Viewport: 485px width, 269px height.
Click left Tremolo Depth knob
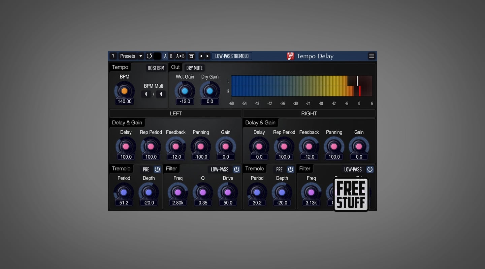click(x=149, y=192)
